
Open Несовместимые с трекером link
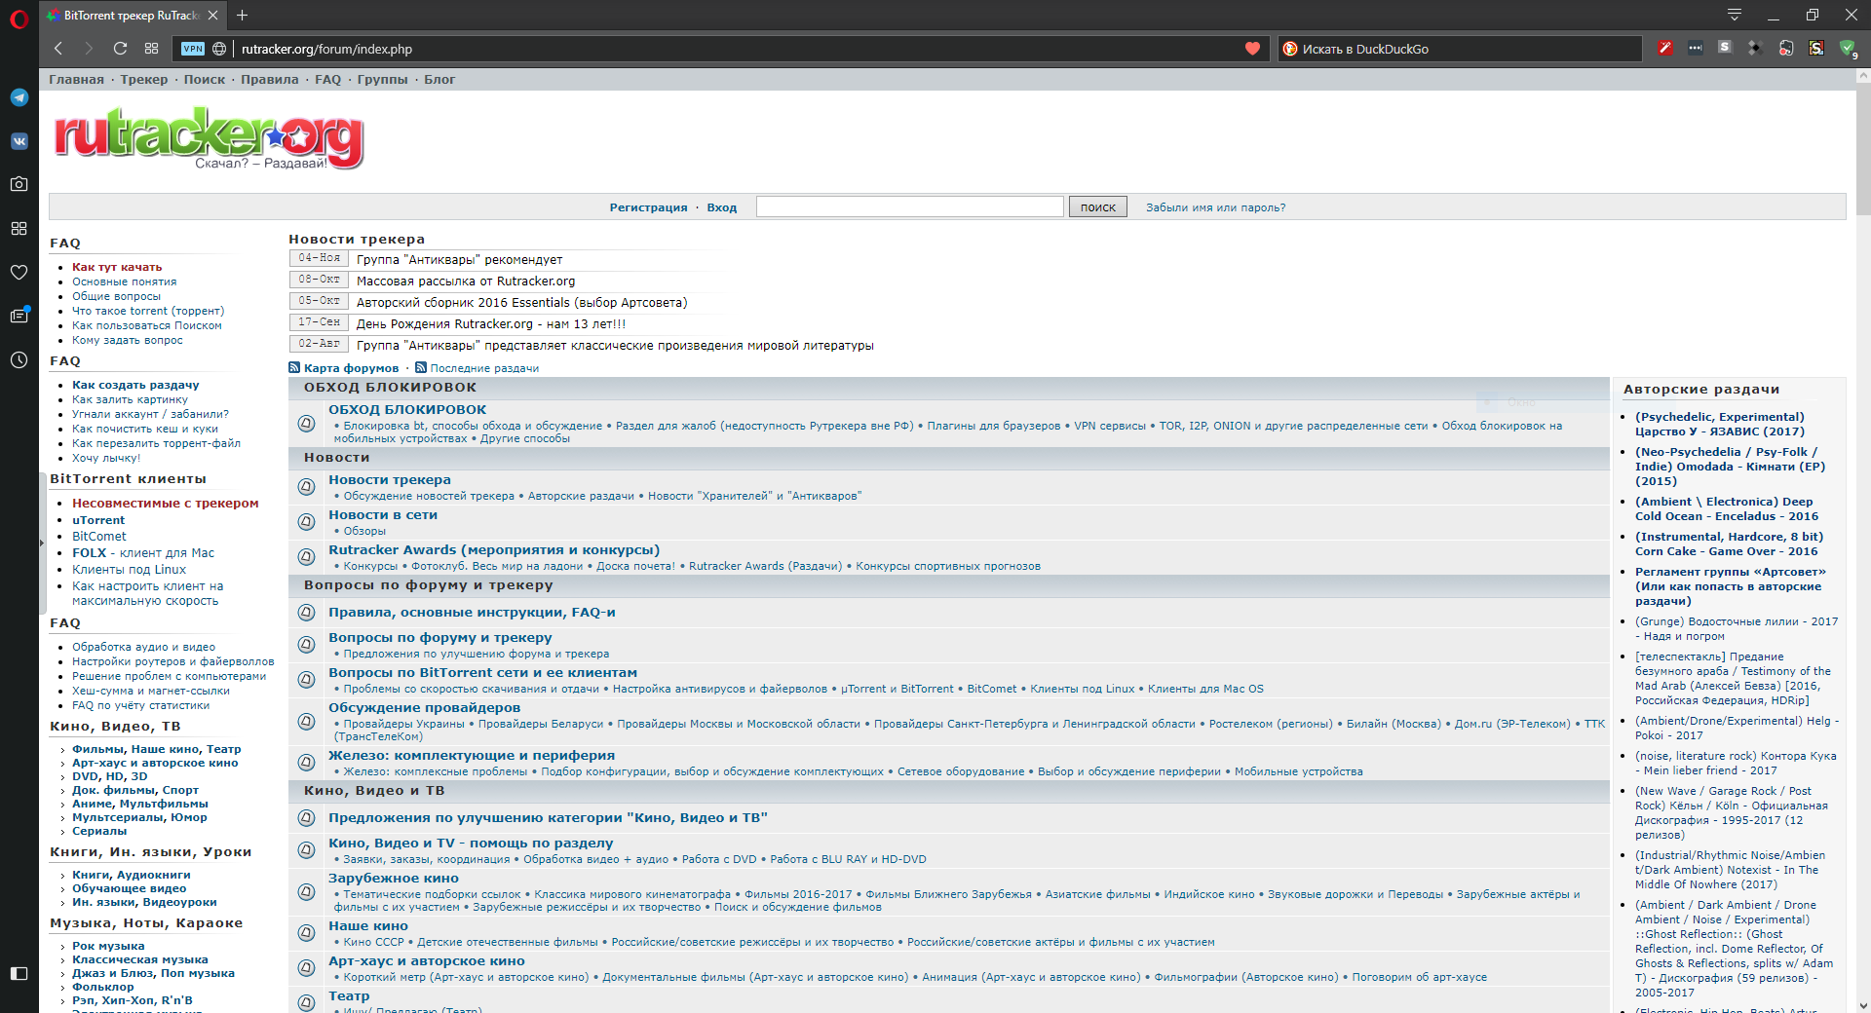166,504
